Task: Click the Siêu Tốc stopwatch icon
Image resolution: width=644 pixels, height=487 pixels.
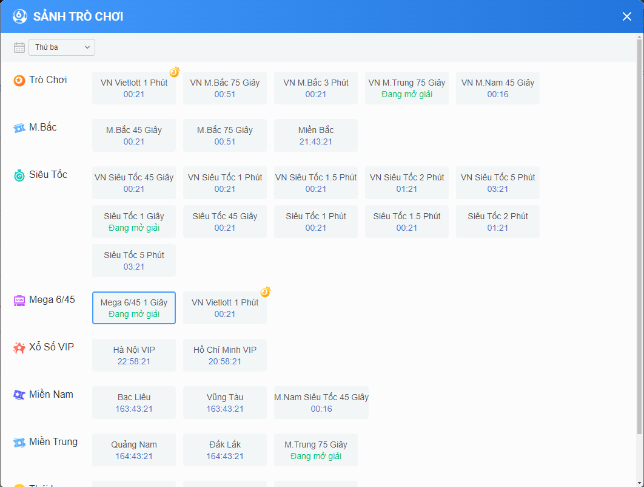Action: pos(19,175)
